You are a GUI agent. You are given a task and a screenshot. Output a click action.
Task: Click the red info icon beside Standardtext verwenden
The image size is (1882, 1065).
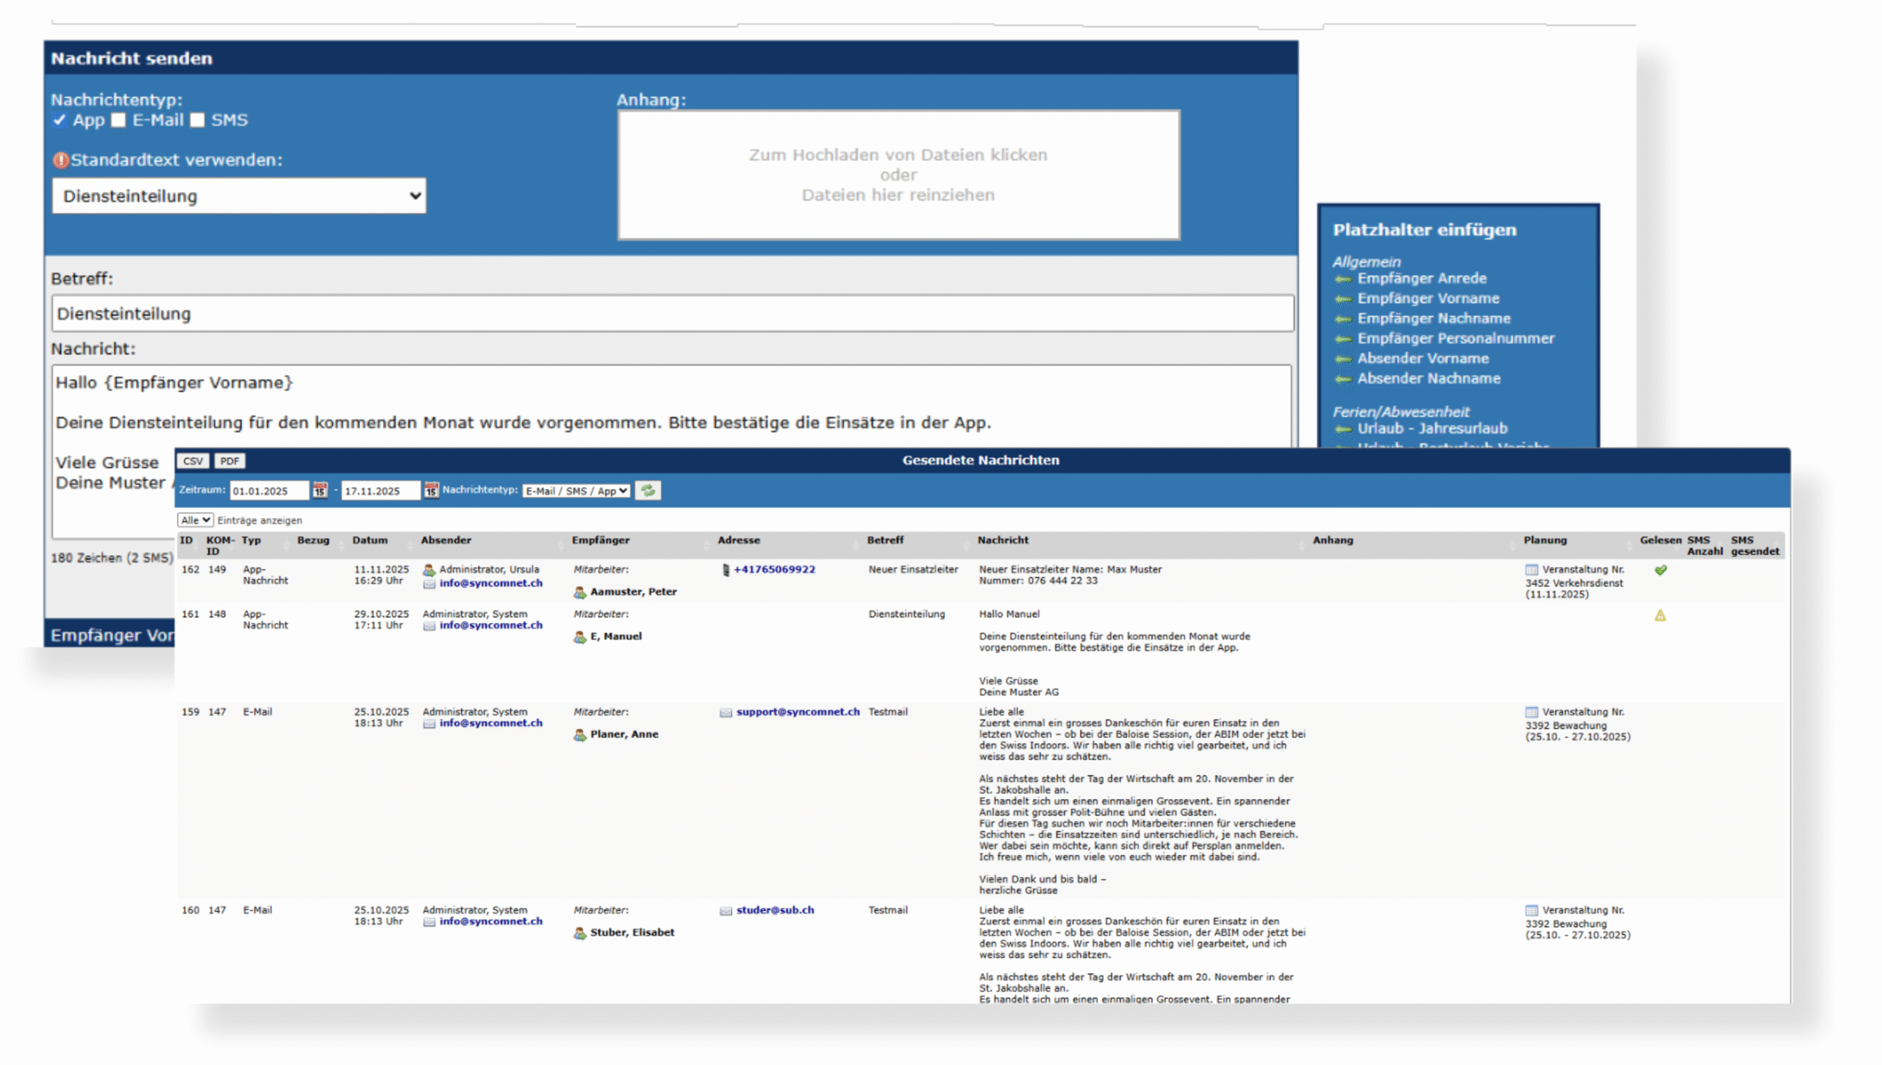click(60, 159)
